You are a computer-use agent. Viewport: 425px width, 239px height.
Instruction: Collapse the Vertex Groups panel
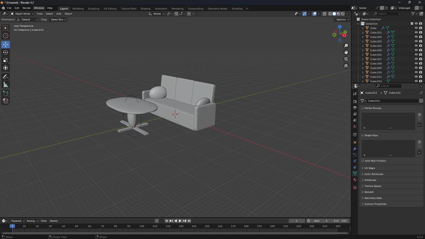[373, 108]
